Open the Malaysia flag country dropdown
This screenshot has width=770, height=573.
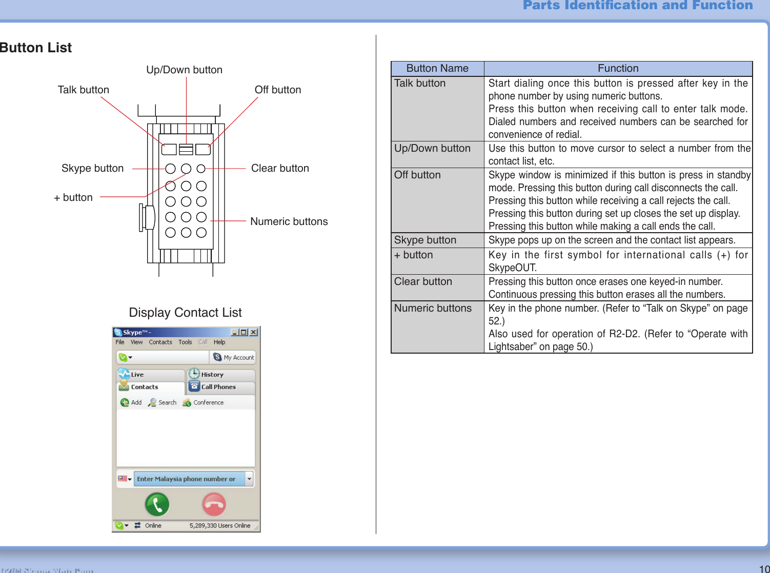[x=125, y=479]
